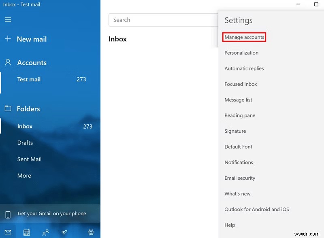Open the People icon

coord(45,232)
